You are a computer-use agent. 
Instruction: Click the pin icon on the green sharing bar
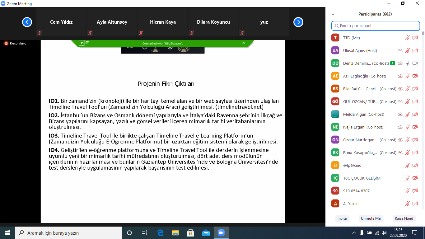point(82,43)
